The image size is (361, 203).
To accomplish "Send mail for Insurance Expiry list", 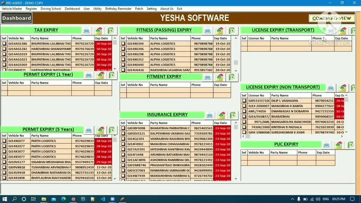I will [x=221, y=115].
